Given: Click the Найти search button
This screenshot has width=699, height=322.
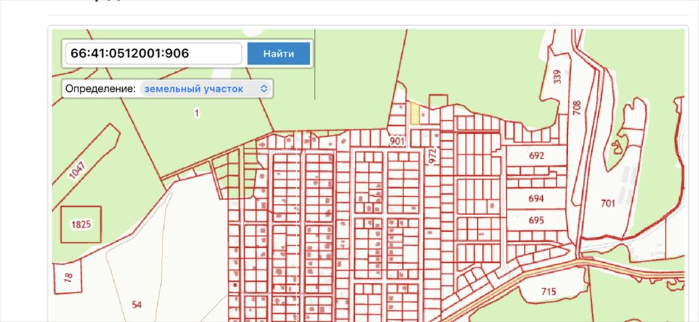Looking at the screenshot, I should click(279, 53).
